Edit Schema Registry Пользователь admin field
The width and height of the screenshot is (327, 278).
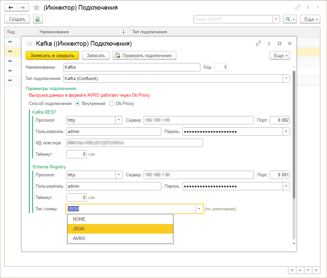point(114,186)
